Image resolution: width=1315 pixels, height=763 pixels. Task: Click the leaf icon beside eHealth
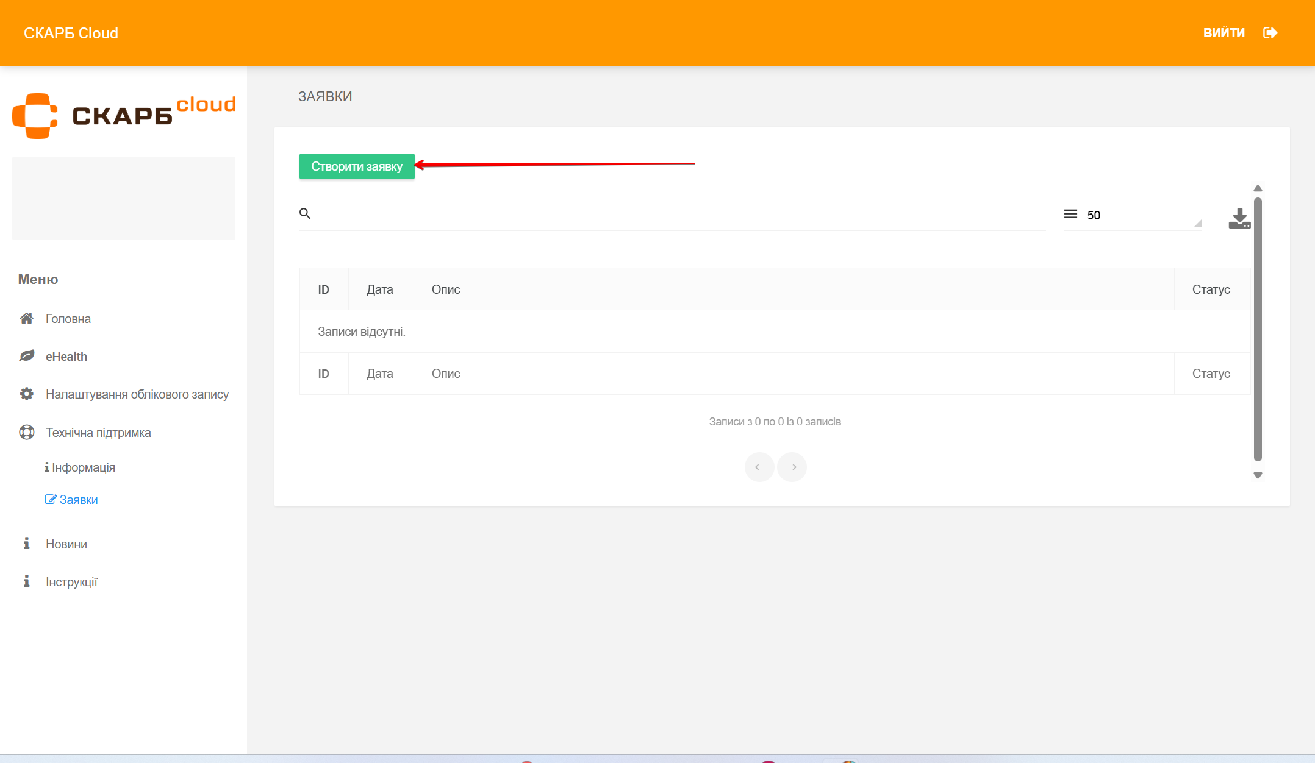(26, 356)
